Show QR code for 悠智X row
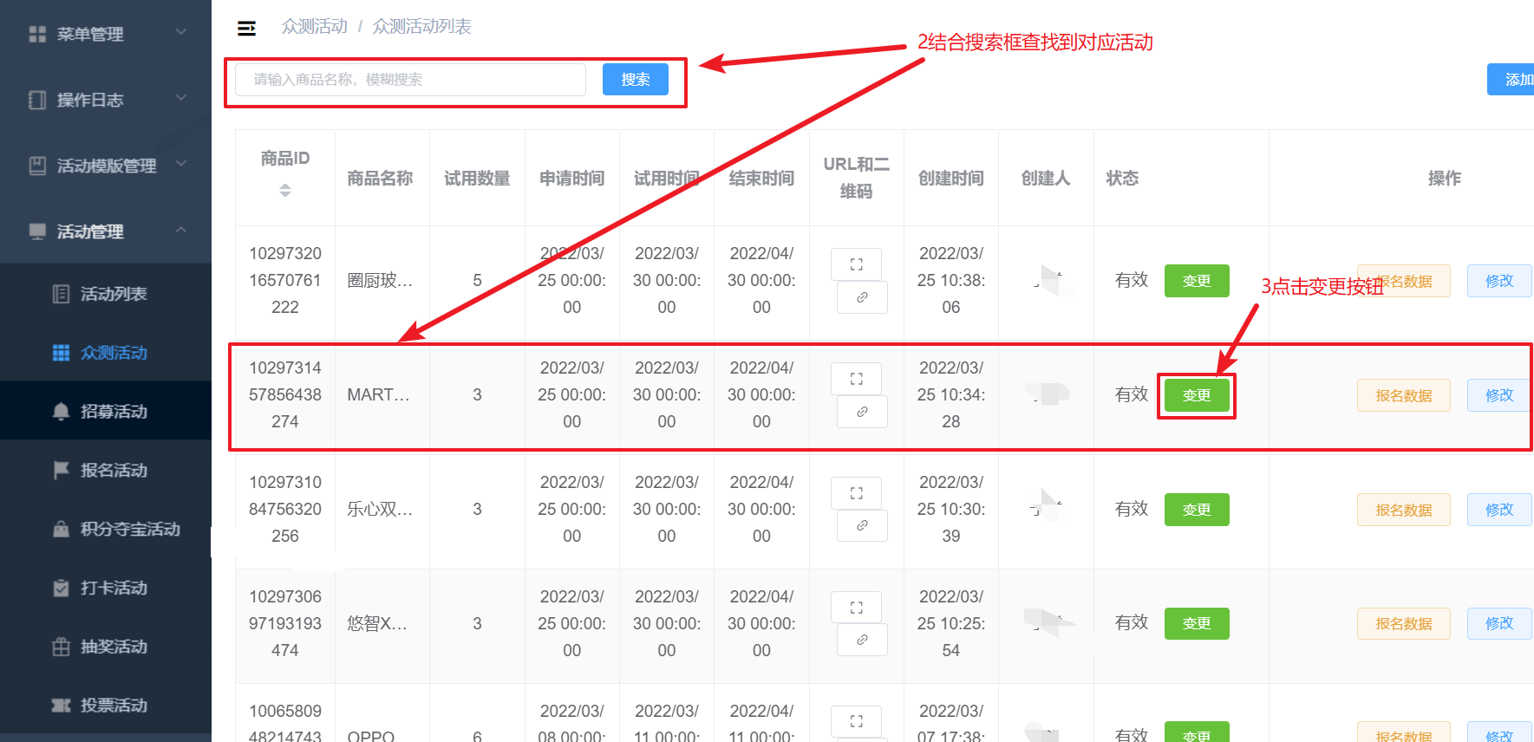The width and height of the screenshot is (1534, 742). 857,608
